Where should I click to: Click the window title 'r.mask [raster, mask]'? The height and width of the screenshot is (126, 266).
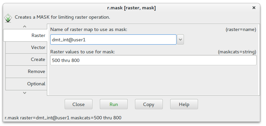click(131, 8)
